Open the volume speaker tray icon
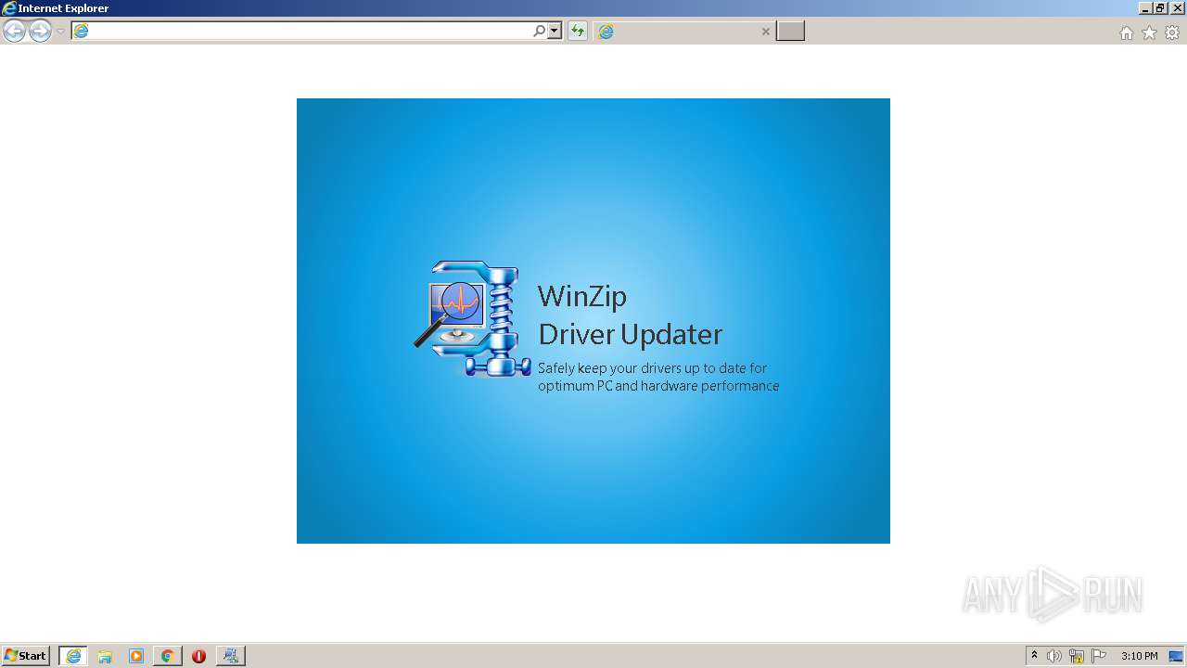This screenshot has height=668, width=1187. pos(1054,656)
